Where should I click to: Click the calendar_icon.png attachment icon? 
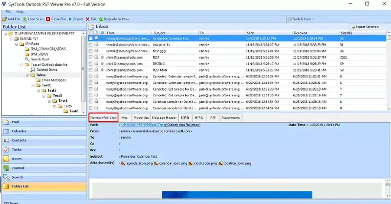(156, 163)
